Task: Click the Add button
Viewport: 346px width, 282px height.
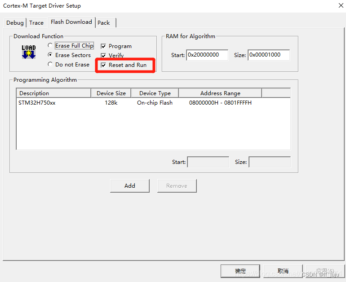Action: (x=130, y=186)
